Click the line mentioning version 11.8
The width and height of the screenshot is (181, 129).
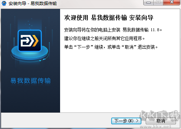[113, 30]
